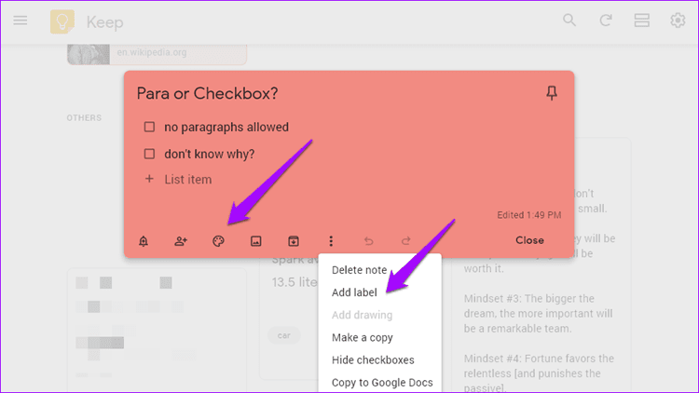Switch to list view layout

pos(641,20)
